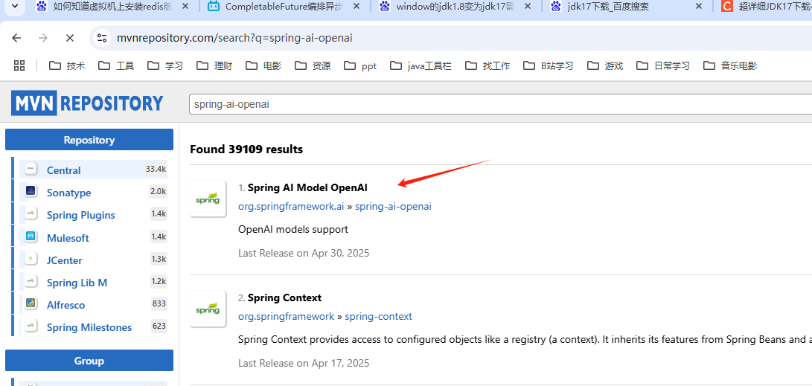812x386 pixels.
Task: Open Spring AI Model OpenAI result
Action: pyautogui.click(x=307, y=187)
